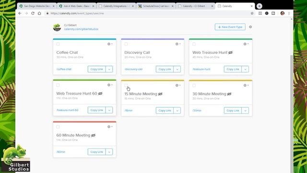The image size is (307, 173).
Task: Copy link for 15 Minute Meeting
Action: pos(165,111)
